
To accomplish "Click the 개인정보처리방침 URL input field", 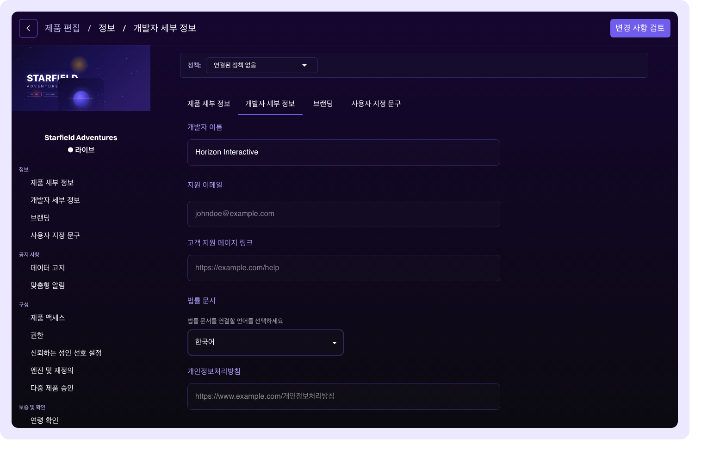I will 344,396.
